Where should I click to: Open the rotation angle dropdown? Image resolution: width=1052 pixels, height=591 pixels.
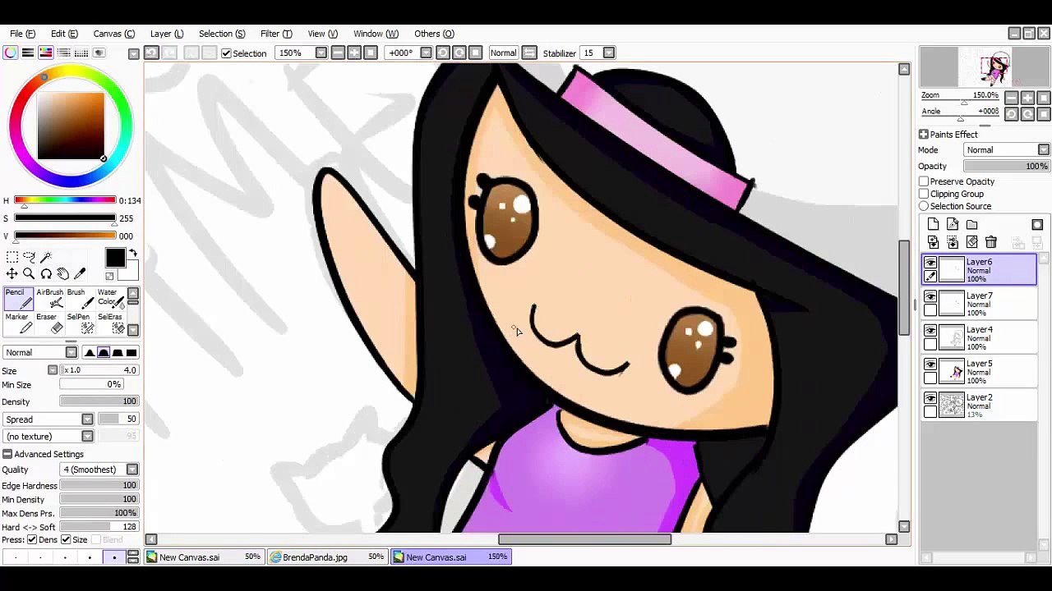[426, 53]
